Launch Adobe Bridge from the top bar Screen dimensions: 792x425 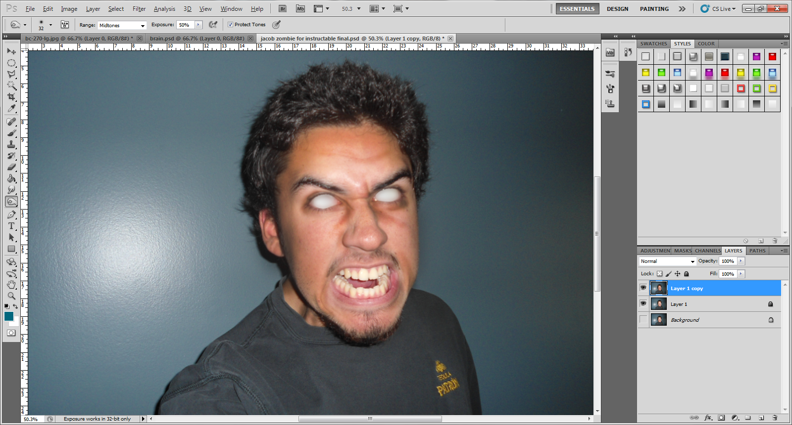coord(283,8)
